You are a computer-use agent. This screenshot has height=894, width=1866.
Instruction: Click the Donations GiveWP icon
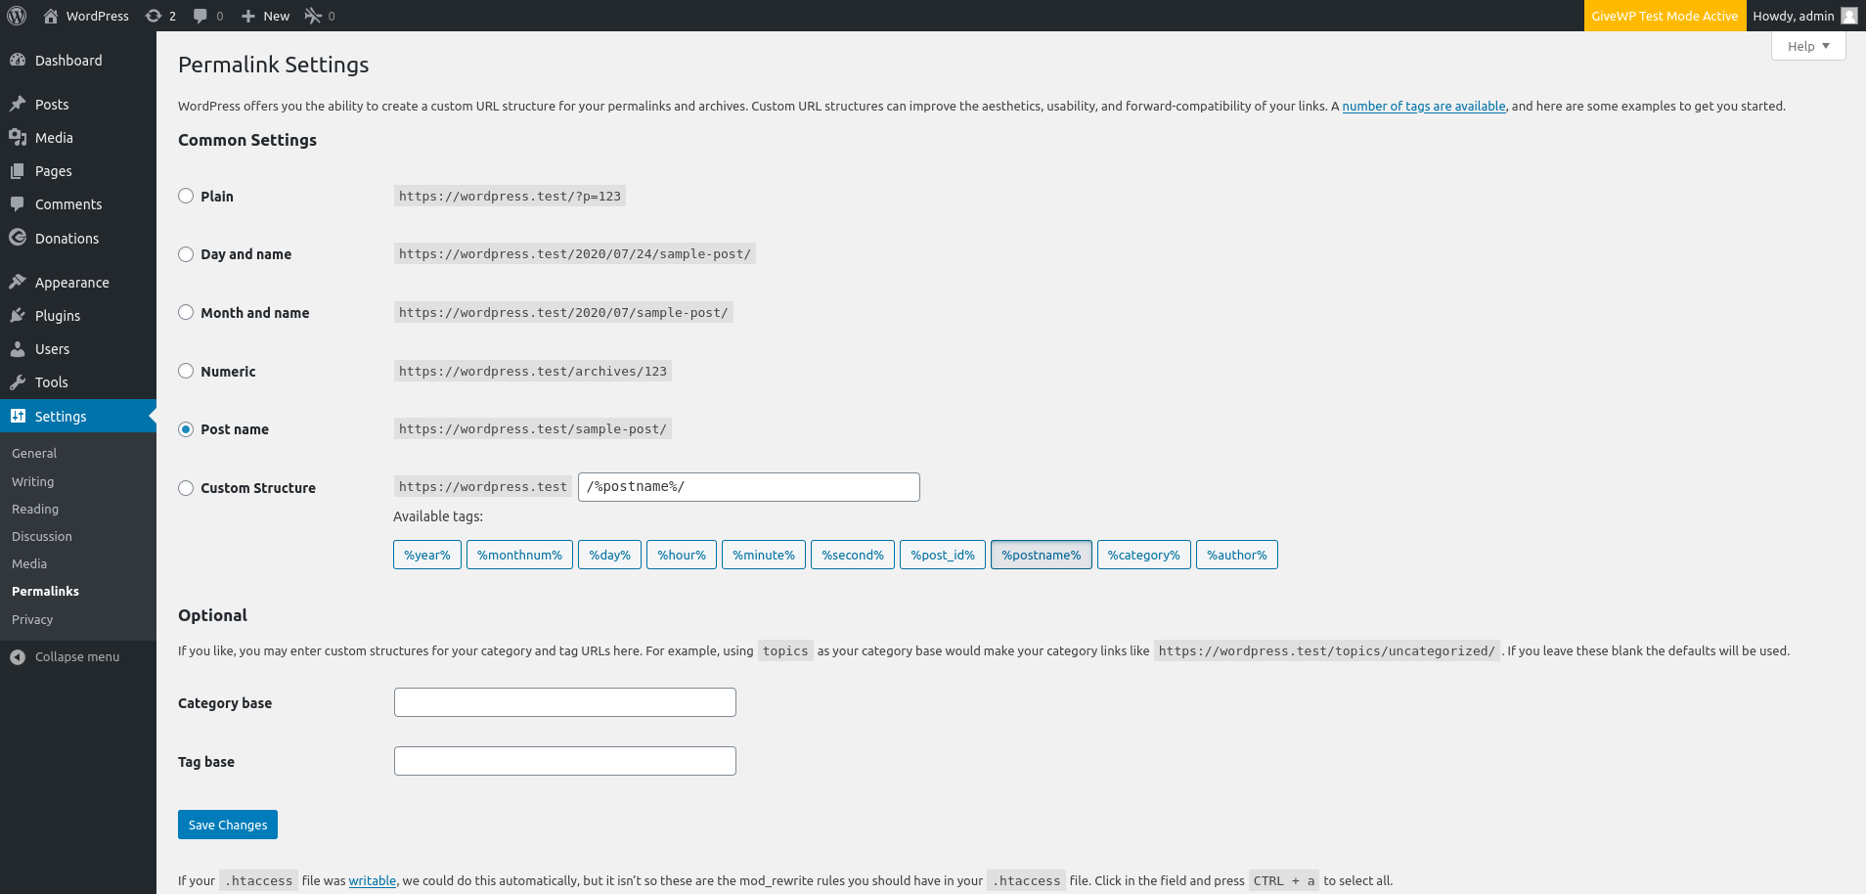18,238
